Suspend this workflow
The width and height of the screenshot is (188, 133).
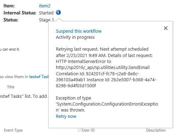click(79, 31)
